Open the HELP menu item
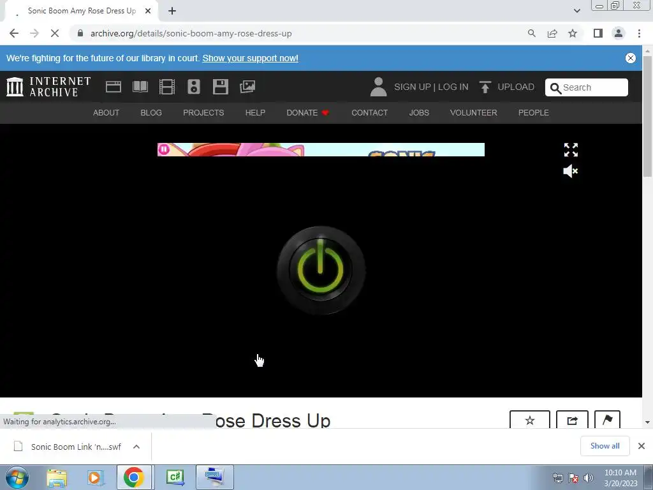The image size is (653, 490). point(255,112)
